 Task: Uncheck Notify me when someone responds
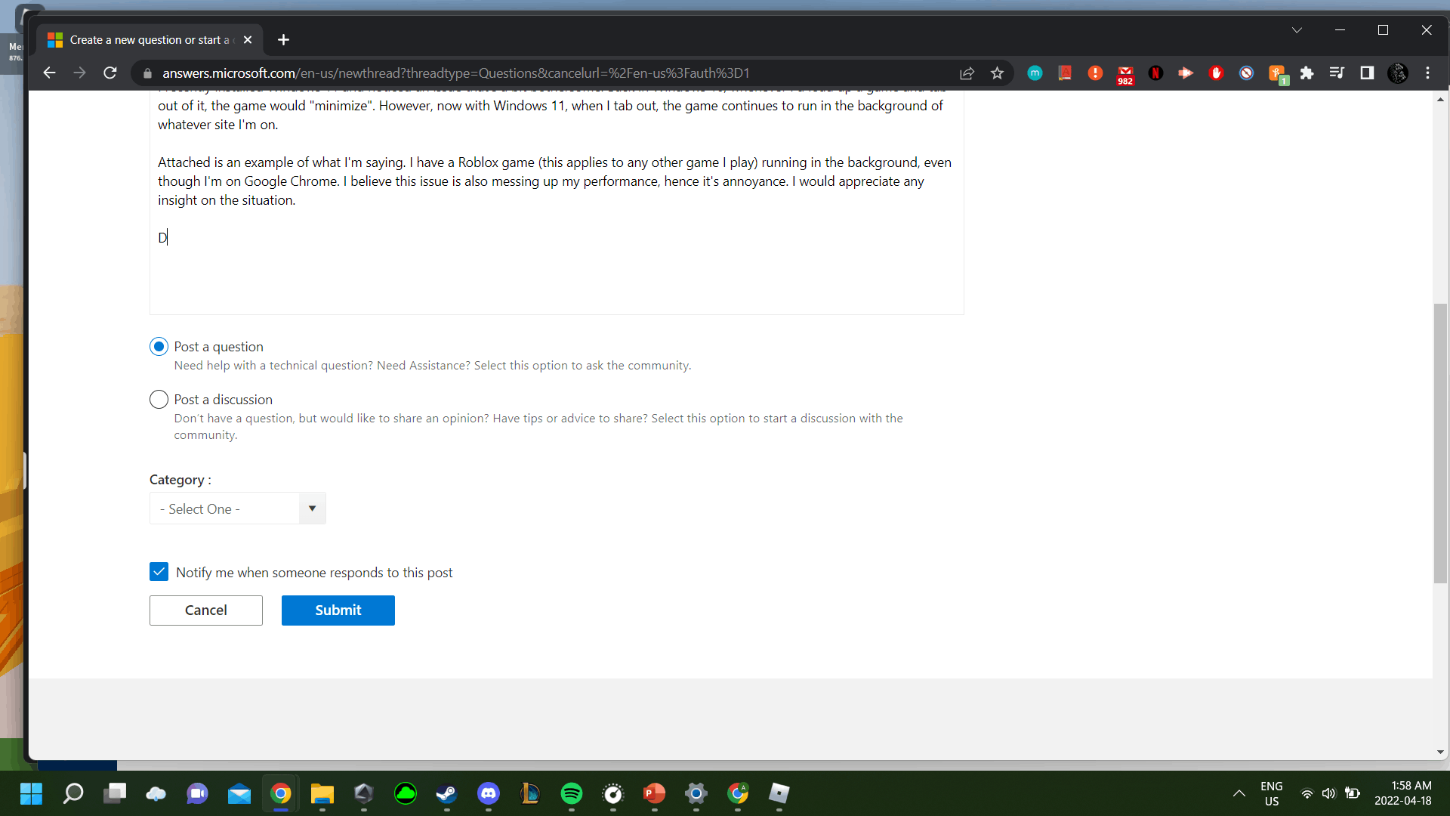(159, 572)
